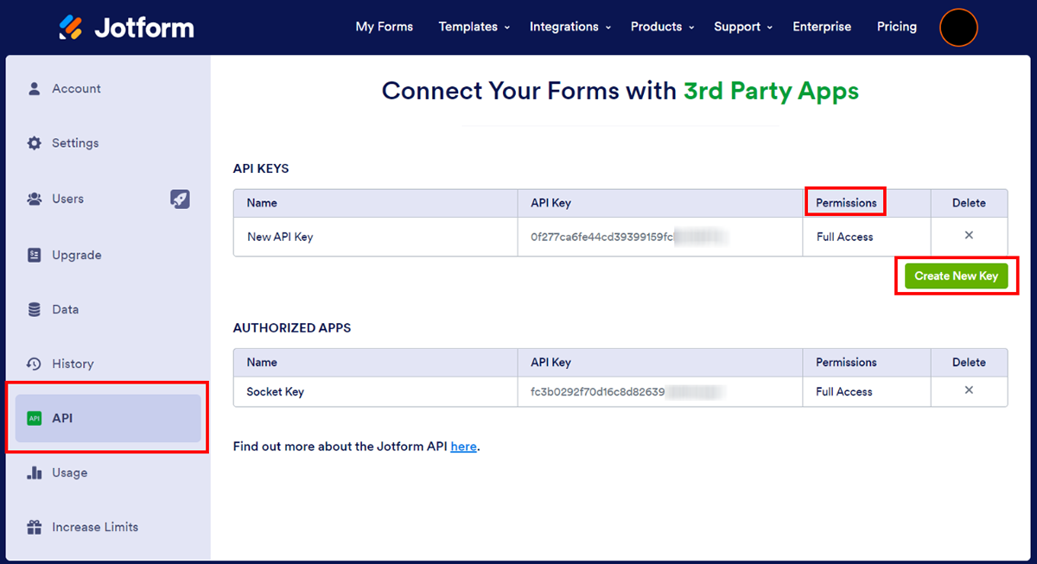Screen dimensions: 1037x564
Task: Open the profile avatar circle
Action: (958, 28)
